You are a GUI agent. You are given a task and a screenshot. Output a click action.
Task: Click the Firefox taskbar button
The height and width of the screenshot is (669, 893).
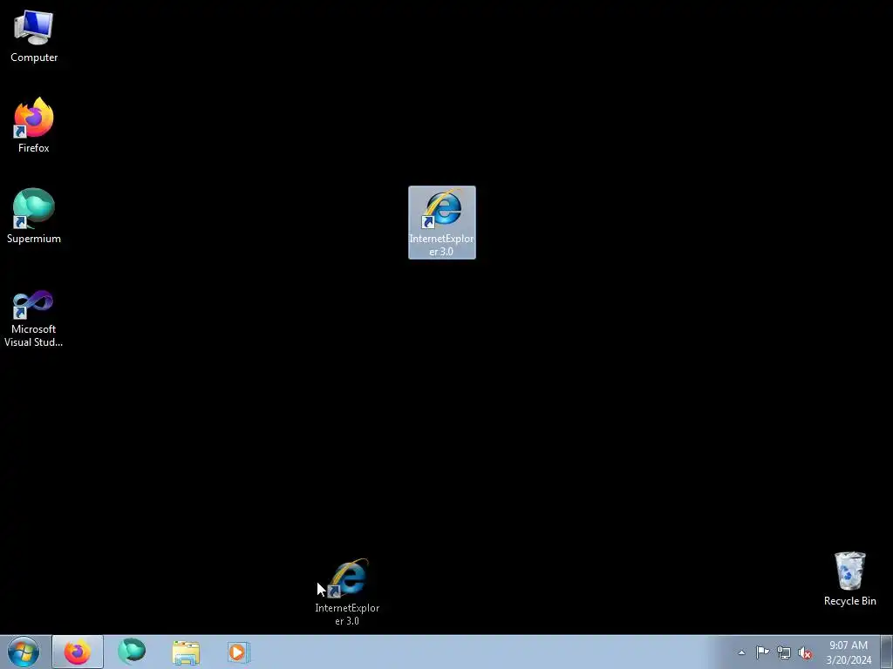tap(78, 652)
